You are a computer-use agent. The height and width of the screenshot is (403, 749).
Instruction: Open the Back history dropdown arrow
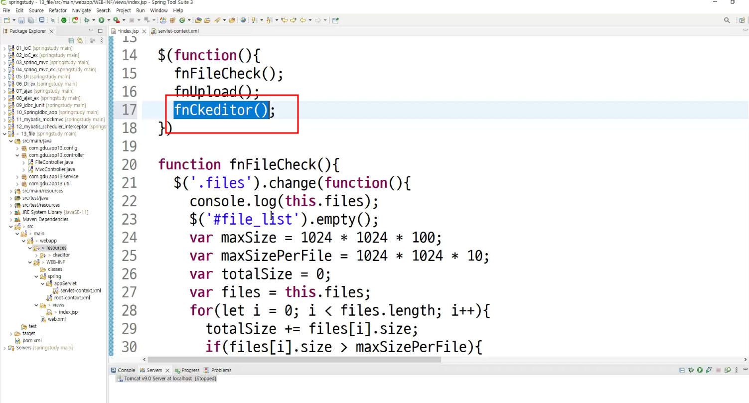click(x=310, y=20)
